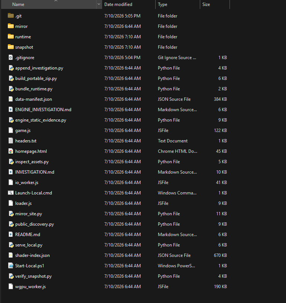Screen dimensions: 286x303
Task: Select the file name Launch-Local.cmd
Action: (33, 193)
